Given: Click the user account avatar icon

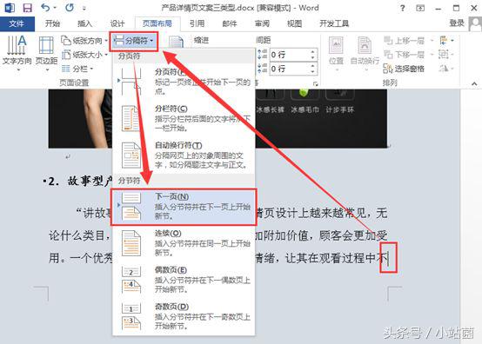Looking at the screenshot, I should point(475,23).
